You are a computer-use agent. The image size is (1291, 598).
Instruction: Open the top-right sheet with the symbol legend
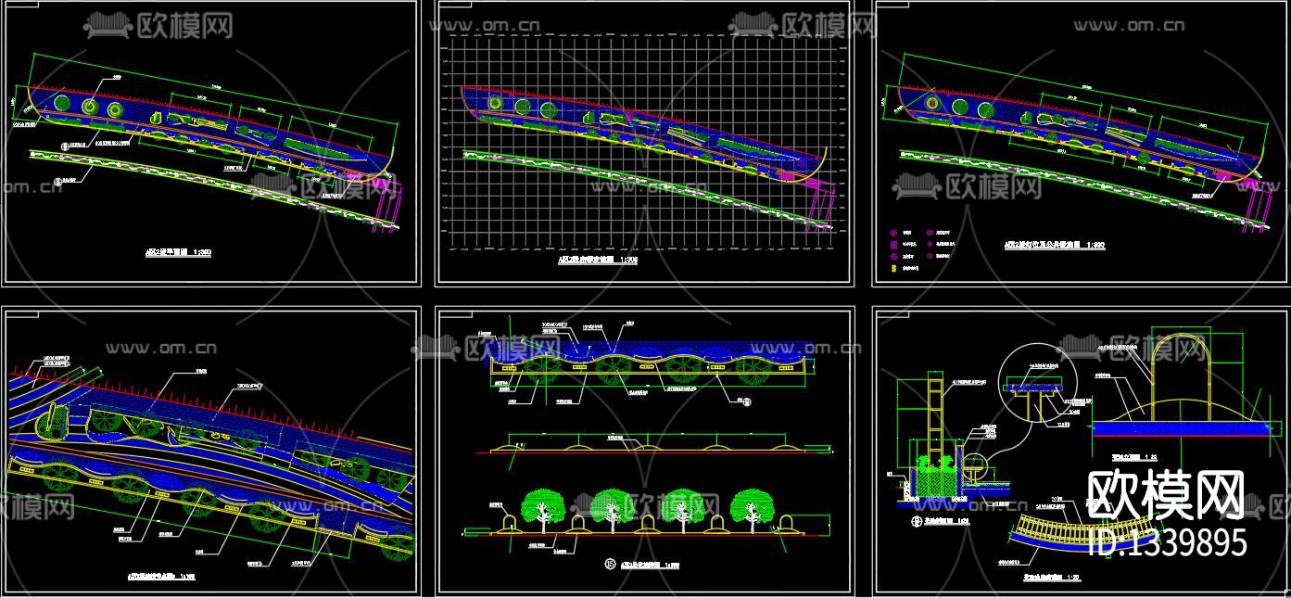tap(1081, 144)
